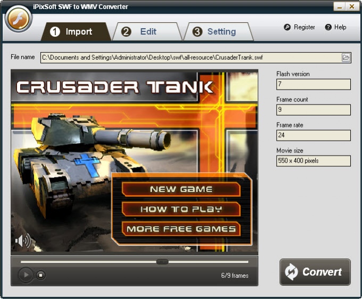Click NEW GAME in the preview
This screenshot has height=299, width=362.
point(181,189)
